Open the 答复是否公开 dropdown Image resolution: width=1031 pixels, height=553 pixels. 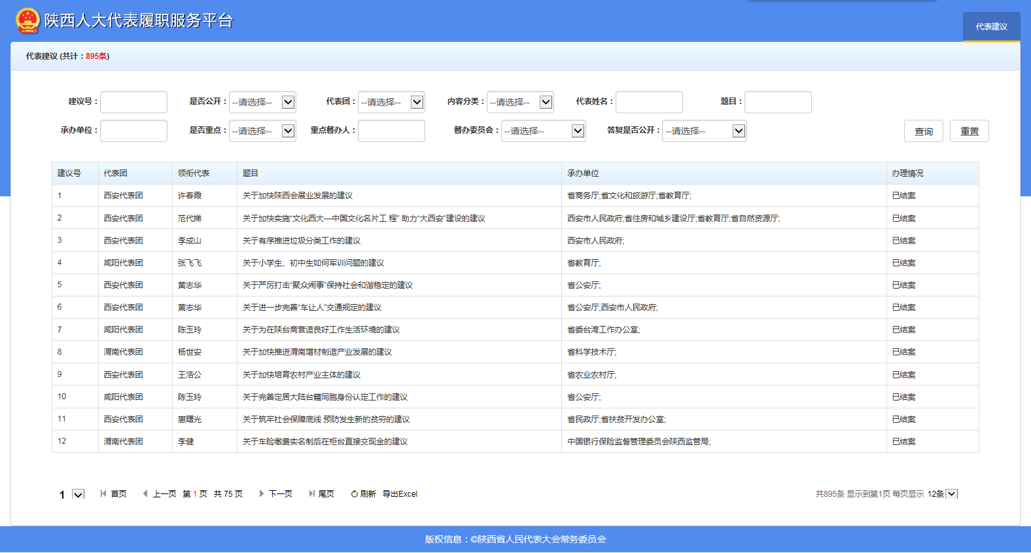(705, 131)
